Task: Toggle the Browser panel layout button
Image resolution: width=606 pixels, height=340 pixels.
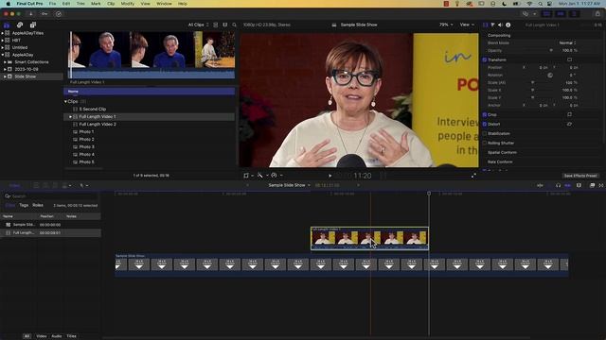Action: pyautogui.click(x=546, y=14)
